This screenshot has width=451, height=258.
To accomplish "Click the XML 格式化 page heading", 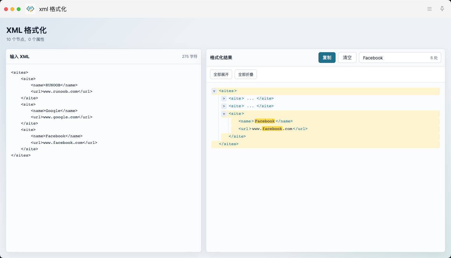I will tap(27, 30).
